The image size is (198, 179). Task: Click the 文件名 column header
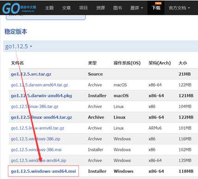17,63
